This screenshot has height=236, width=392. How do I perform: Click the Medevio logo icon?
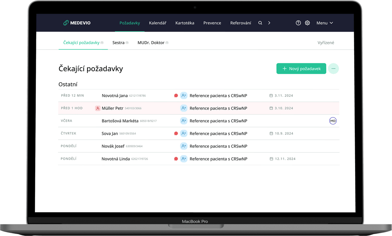coord(66,23)
